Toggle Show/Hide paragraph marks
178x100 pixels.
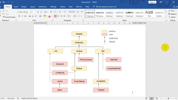[x=82, y=12]
